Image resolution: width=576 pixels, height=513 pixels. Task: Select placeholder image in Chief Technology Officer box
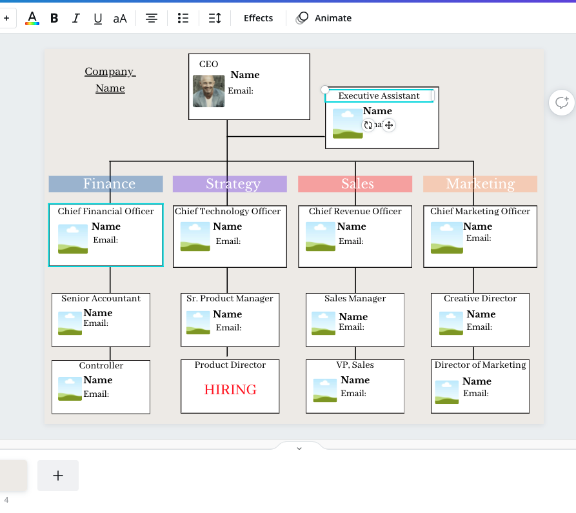pos(195,237)
